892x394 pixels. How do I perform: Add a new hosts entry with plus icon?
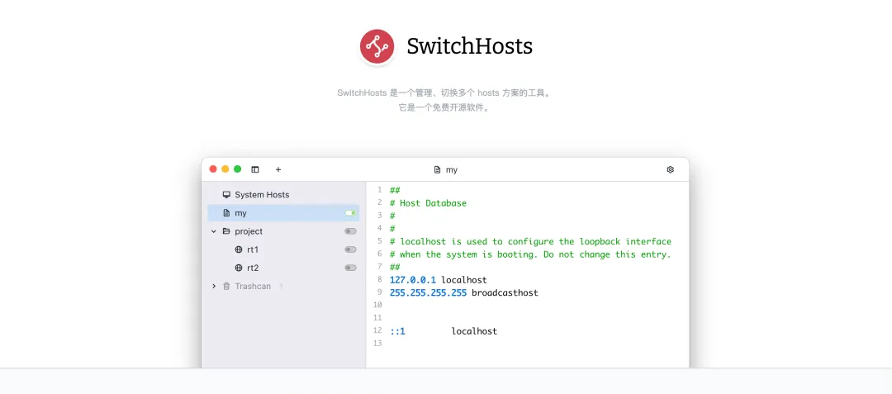tap(278, 169)
